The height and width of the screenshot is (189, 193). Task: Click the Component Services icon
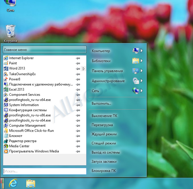click(6, 95)
